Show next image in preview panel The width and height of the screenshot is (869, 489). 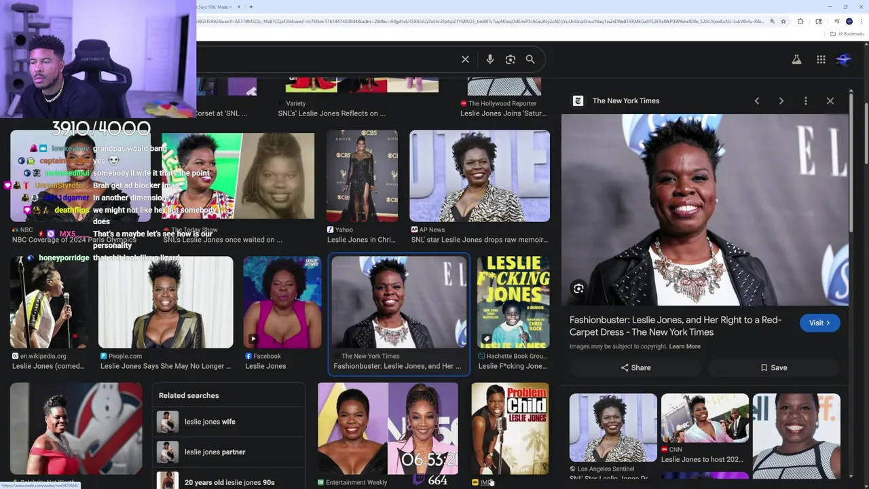(x=781, y=101)
